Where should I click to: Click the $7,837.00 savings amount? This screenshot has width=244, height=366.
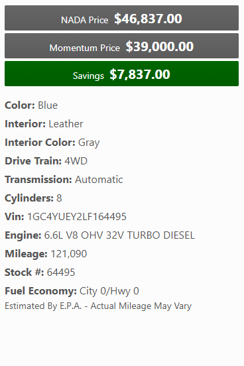[140, 74]
